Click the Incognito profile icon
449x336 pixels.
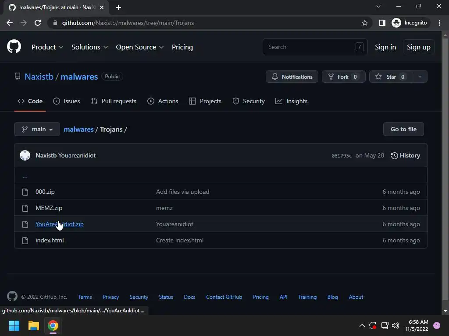click(x=396, y=23)
